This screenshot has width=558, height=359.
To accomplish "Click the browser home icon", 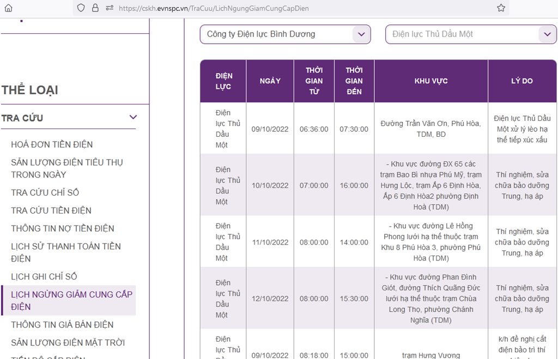I will click(9, 8).
